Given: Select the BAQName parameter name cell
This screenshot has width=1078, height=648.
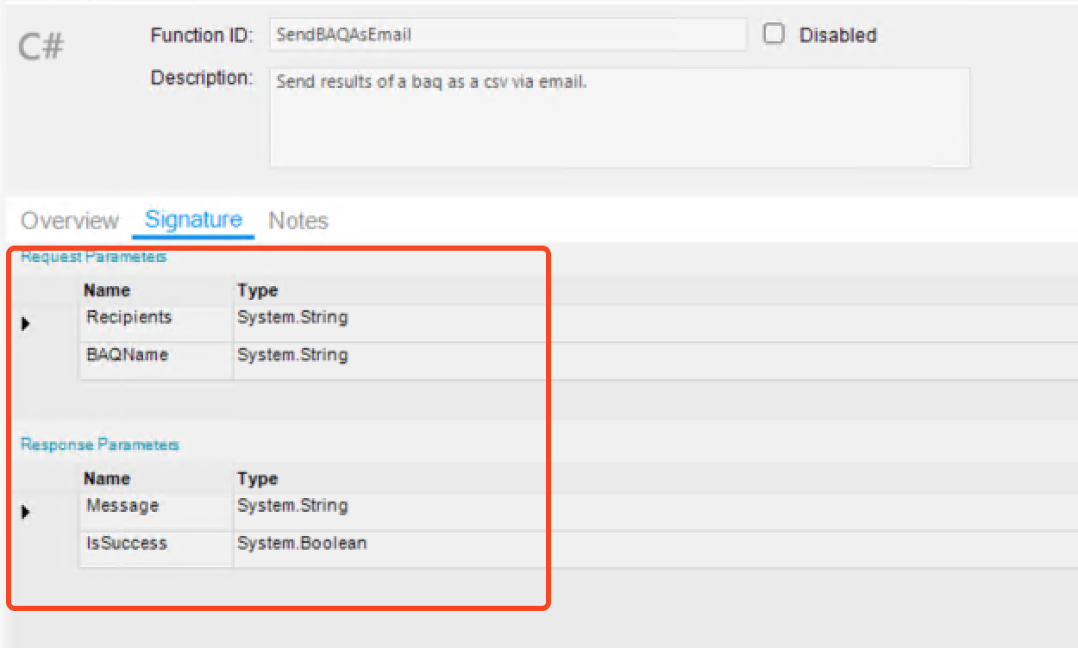Looking at the screenshot, I should (156, 360).
